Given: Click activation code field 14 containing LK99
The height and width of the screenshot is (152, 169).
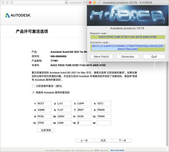Looking at the screenshot, I should click(x=64, y=123).
